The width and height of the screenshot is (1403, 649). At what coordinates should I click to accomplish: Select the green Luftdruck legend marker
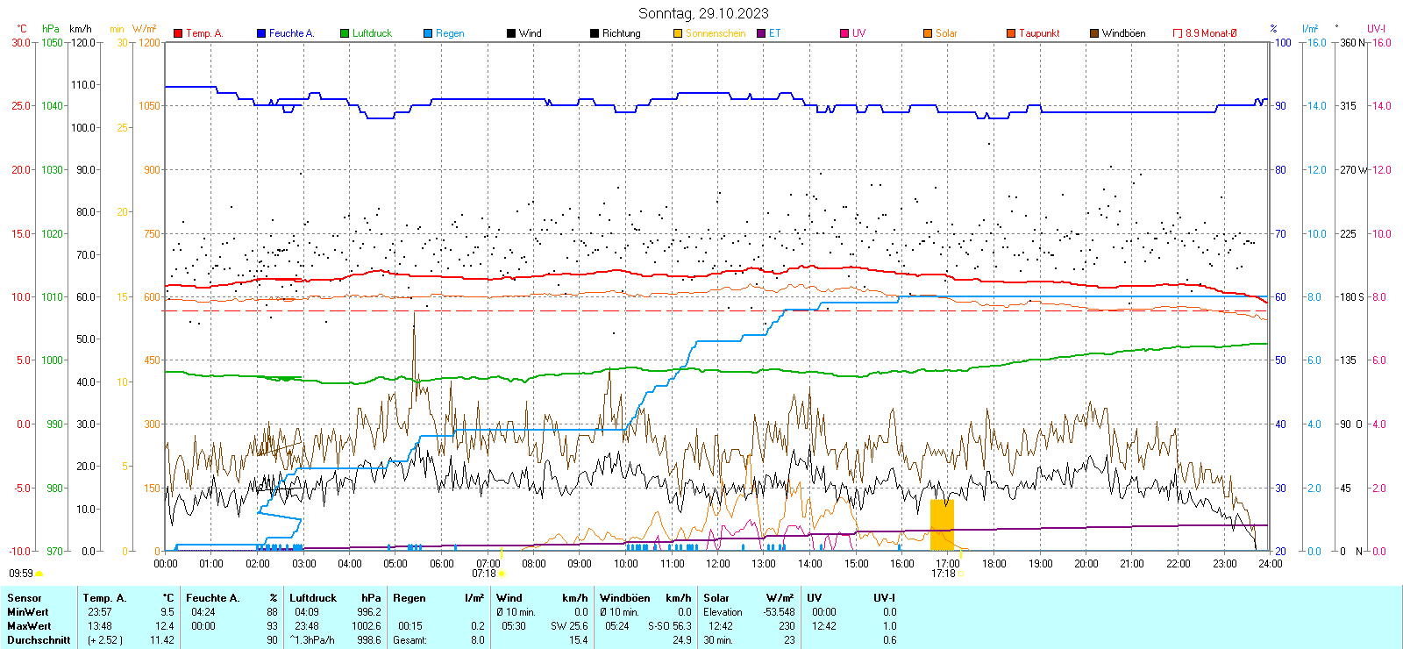click(x=345, y=33)
